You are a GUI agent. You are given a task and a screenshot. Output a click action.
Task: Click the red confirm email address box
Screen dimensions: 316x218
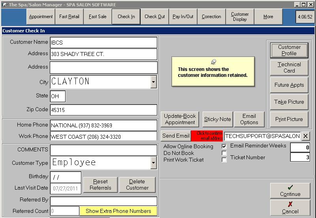tap(207, 136)
